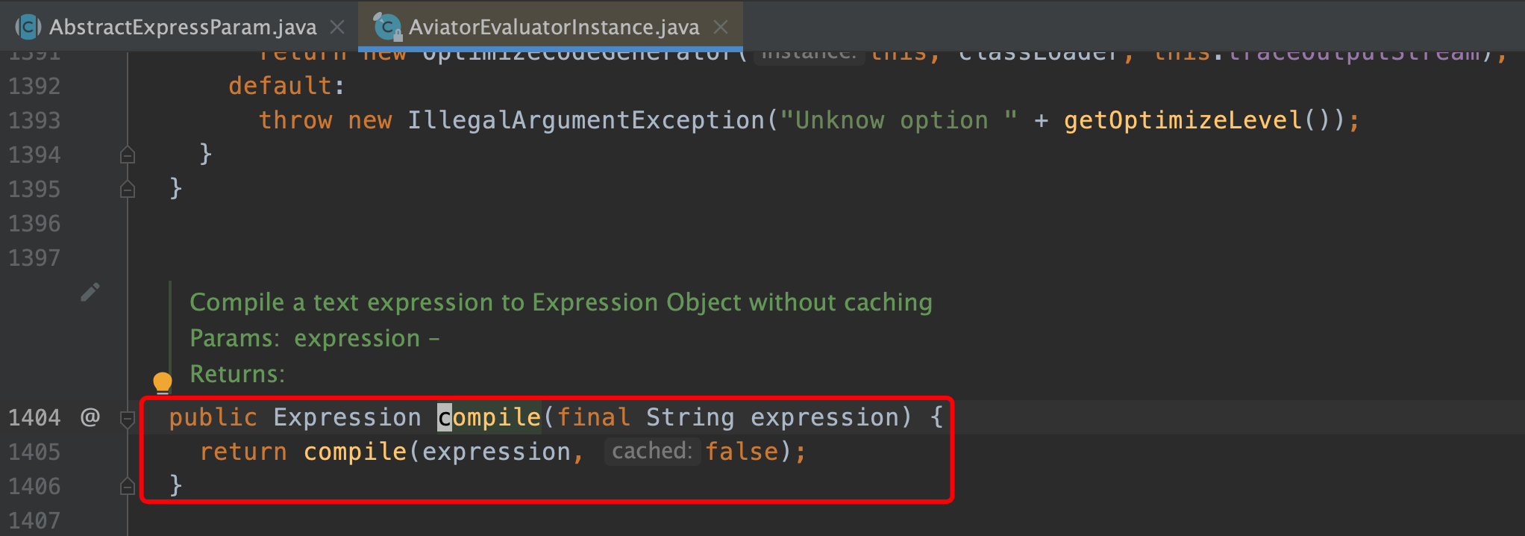Click the compile method name on line 1404
This screenshot has height=536, width=1525.
tap(489, 417)
